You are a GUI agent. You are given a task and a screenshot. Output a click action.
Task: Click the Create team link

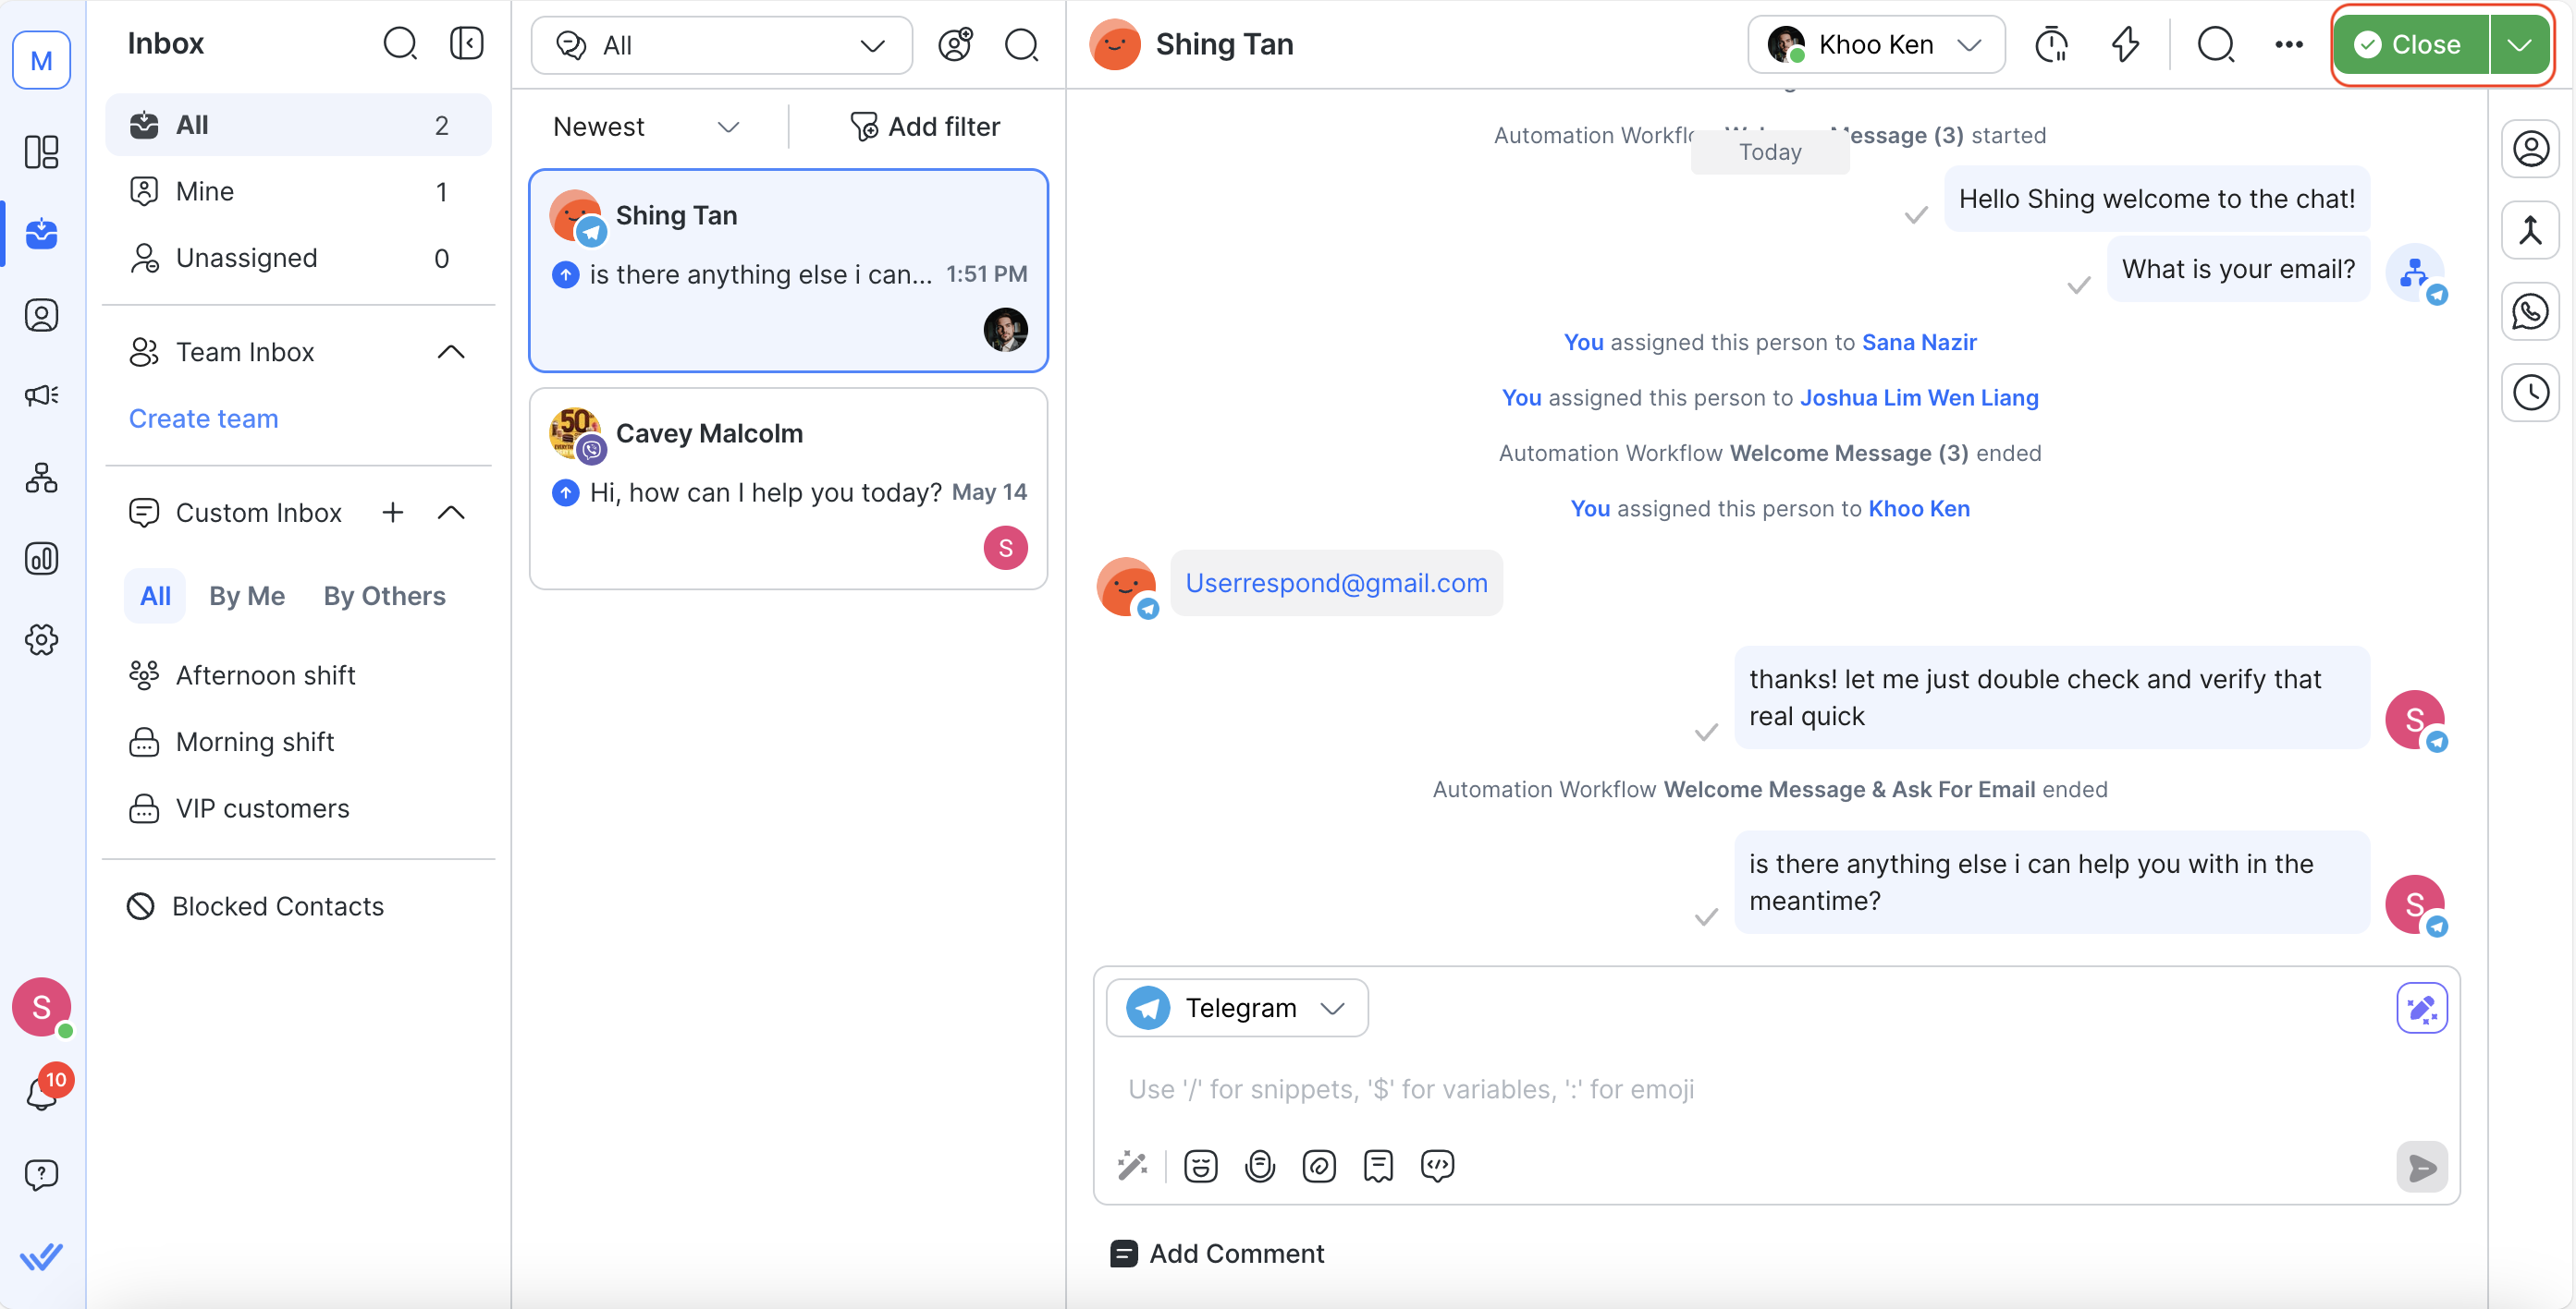(203, 418)
